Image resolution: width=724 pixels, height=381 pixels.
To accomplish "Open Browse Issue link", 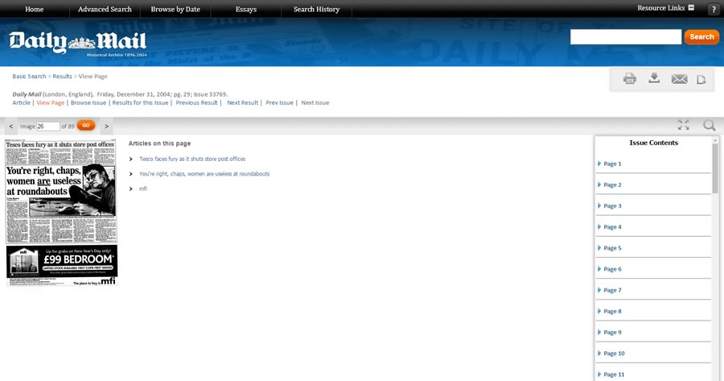I will click(x=88, y=102).
